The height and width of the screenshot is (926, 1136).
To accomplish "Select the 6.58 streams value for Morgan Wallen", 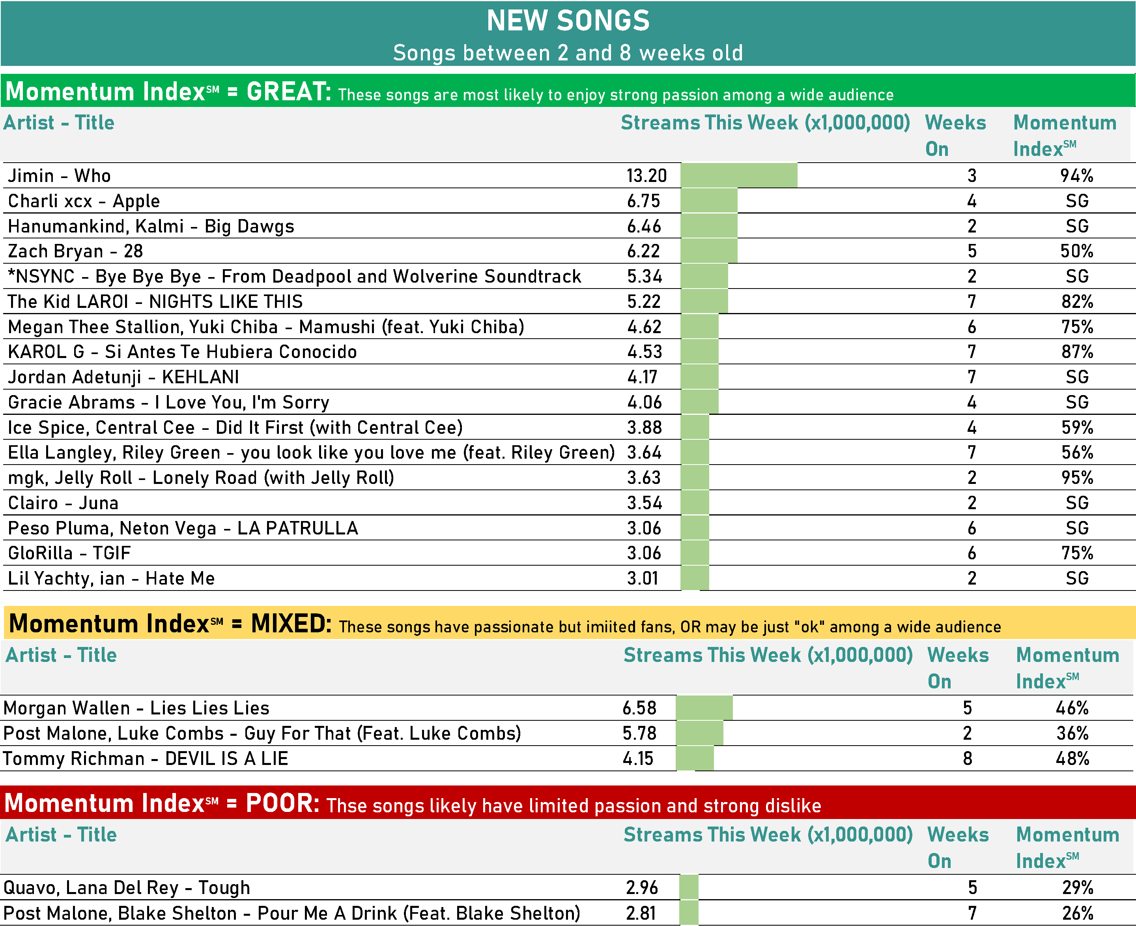I will [639, 708].
